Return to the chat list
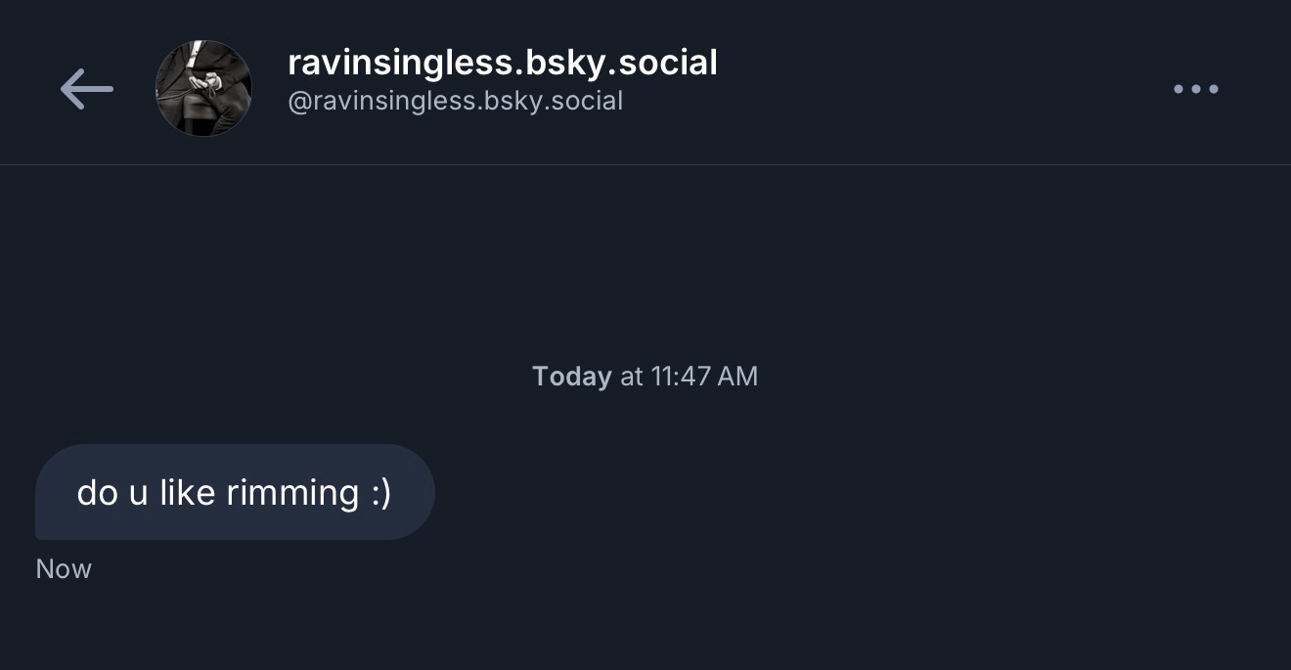This screenshot has width=1291, height=670. (86, 89)
